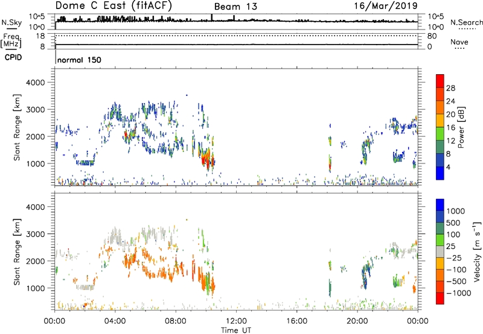The height and width of the screenshot is (334, 483).
Task: Click the 'Power [dB]' color bar label
Action: (461, 127)
